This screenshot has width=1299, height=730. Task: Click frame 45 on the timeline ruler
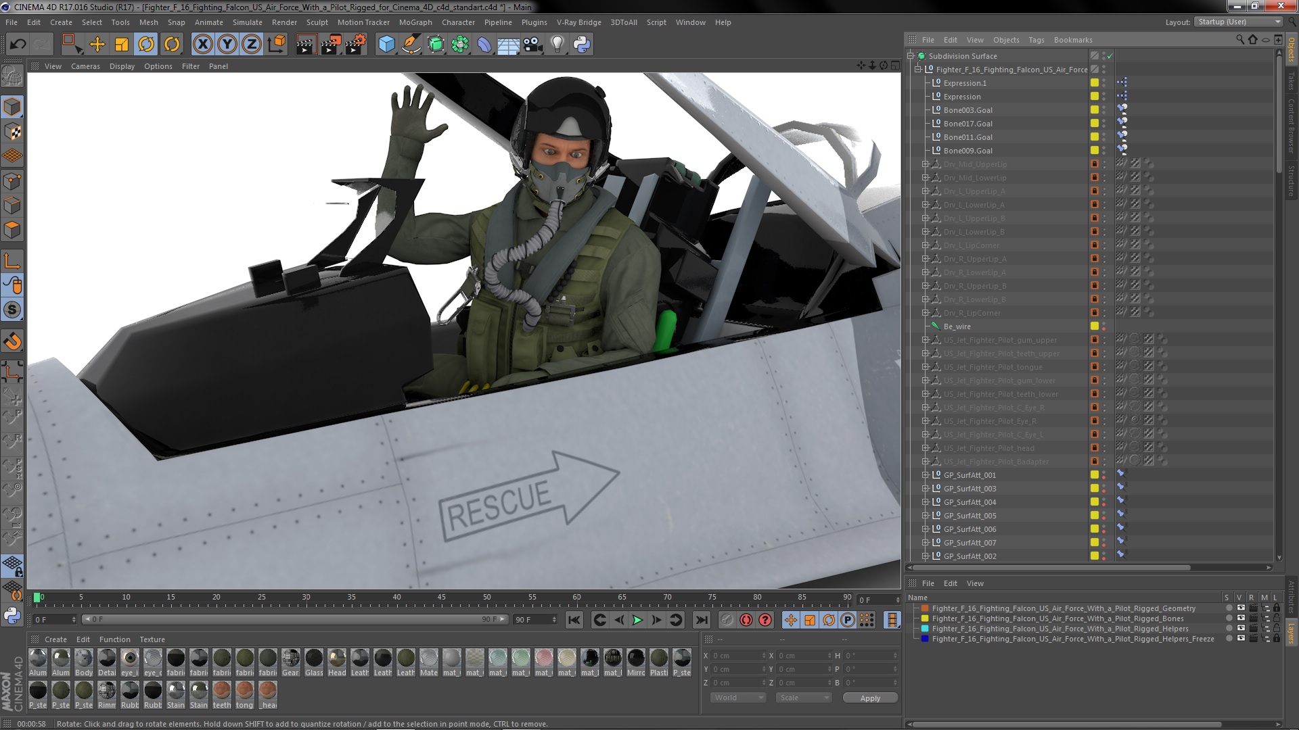pos(442,598)
